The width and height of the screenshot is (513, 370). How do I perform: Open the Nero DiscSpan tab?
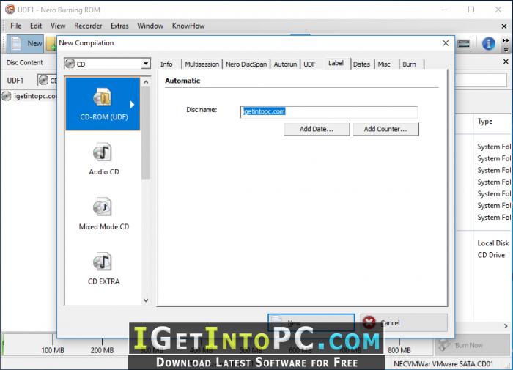(246, 64)
